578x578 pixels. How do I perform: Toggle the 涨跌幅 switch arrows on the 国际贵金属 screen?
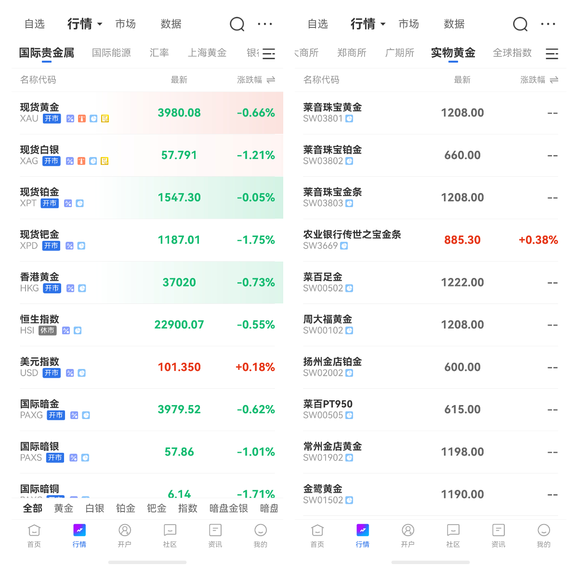[x=271, y=80]
